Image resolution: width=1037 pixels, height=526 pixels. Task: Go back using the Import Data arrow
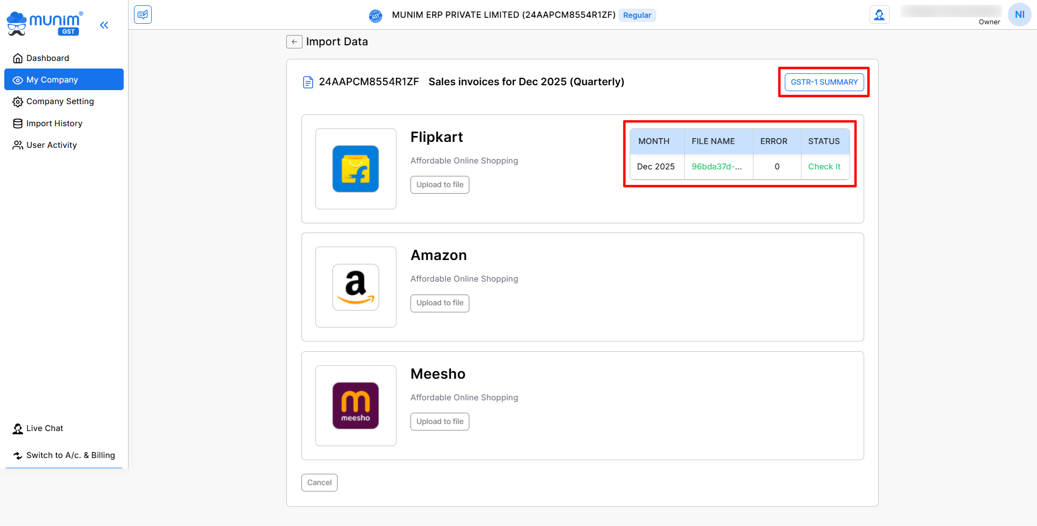coord(294,42)
